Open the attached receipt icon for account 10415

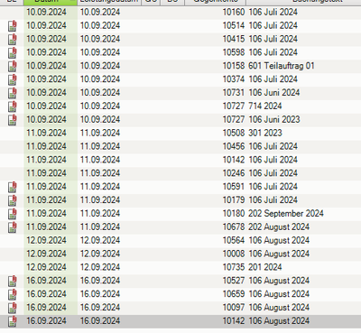[x=13, y=39]
